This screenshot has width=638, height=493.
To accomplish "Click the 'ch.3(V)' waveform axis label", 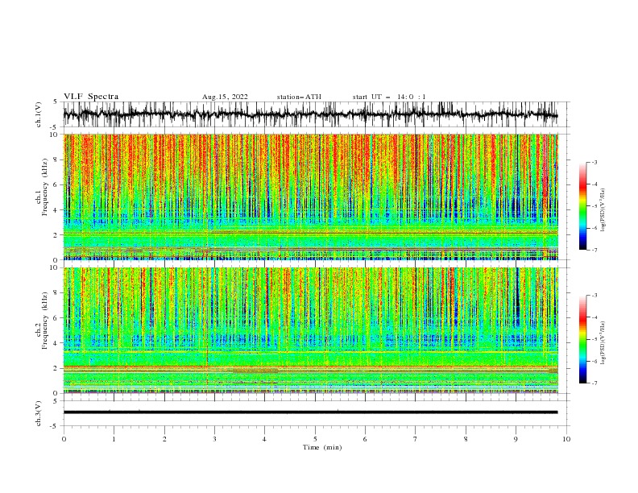I will click(39, 413).
